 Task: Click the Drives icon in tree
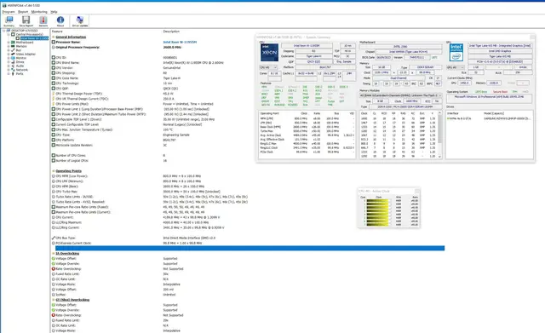click(x=13, y=62)
